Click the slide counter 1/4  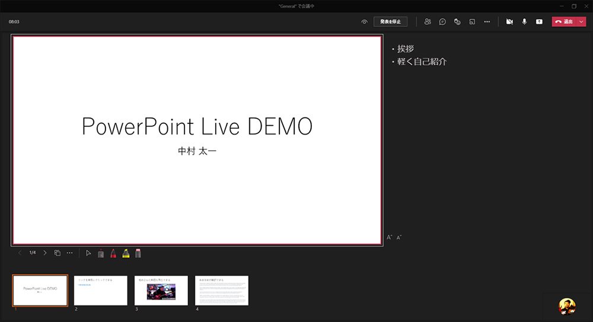pos(33,253)
